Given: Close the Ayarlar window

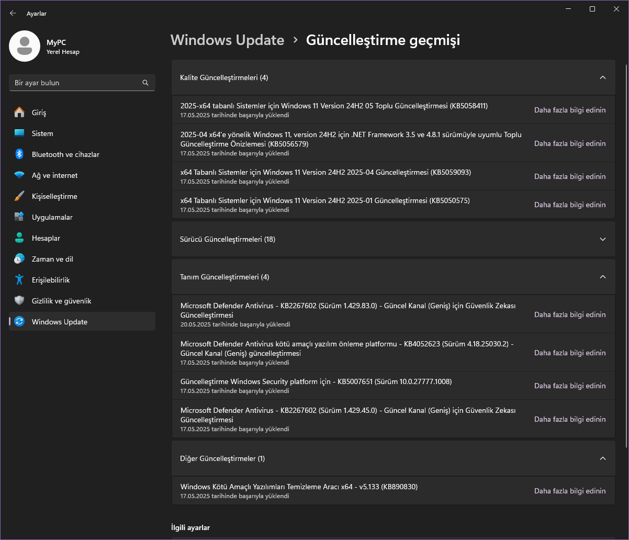Looking at the screenshot, I should click(616, 9).
